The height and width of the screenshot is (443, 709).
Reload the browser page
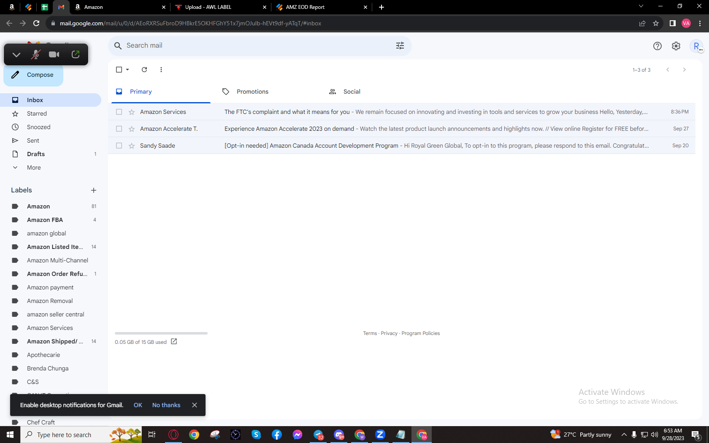tap(36, 23)
